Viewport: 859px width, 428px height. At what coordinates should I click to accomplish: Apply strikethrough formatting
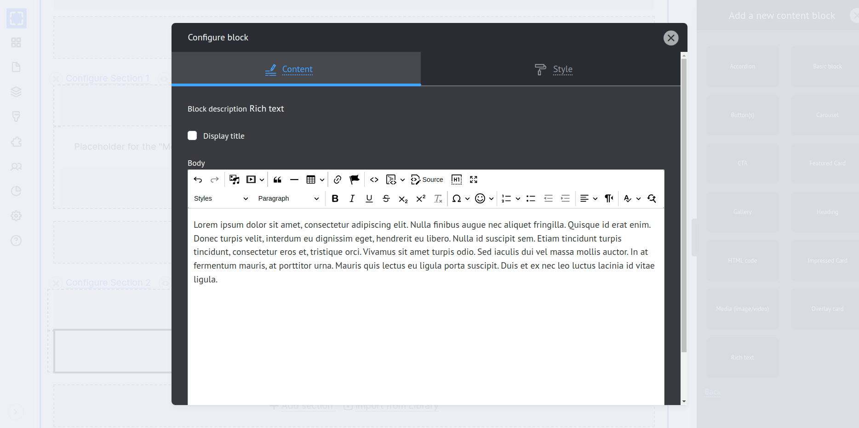click(386, 198)
